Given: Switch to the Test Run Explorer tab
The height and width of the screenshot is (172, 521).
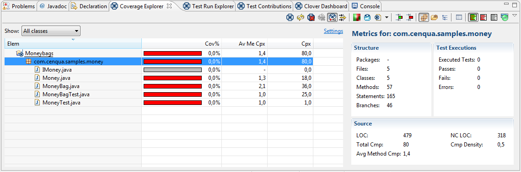Looking at the screenshot, I should tap(209, 6).
